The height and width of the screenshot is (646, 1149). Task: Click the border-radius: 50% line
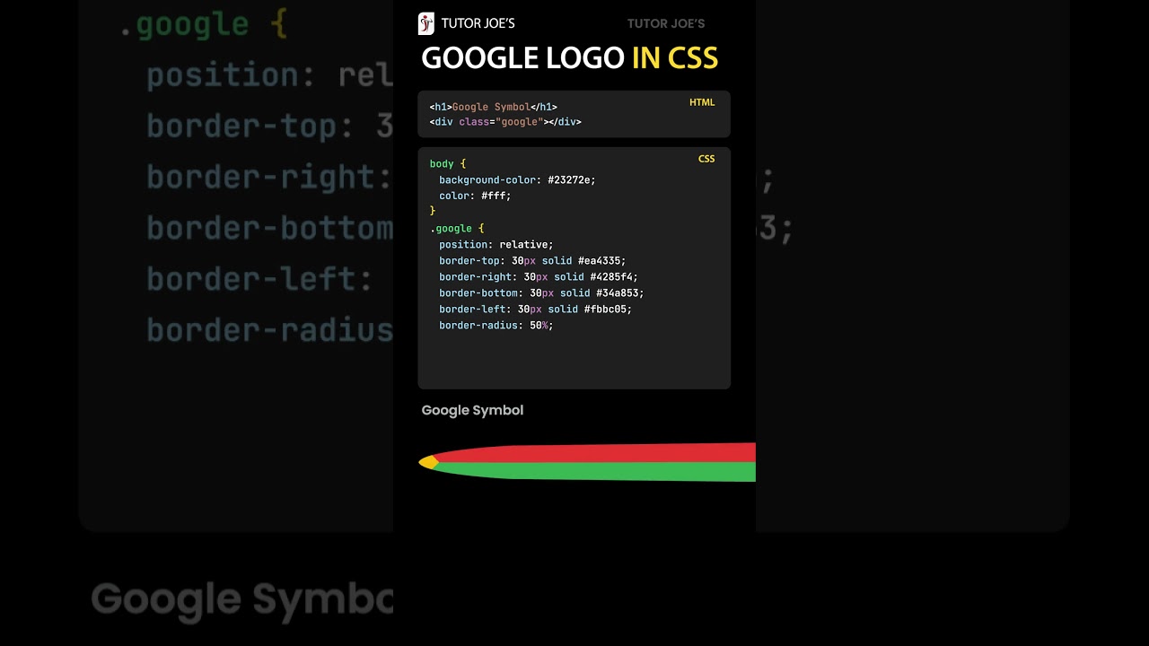tap(496, 326)
